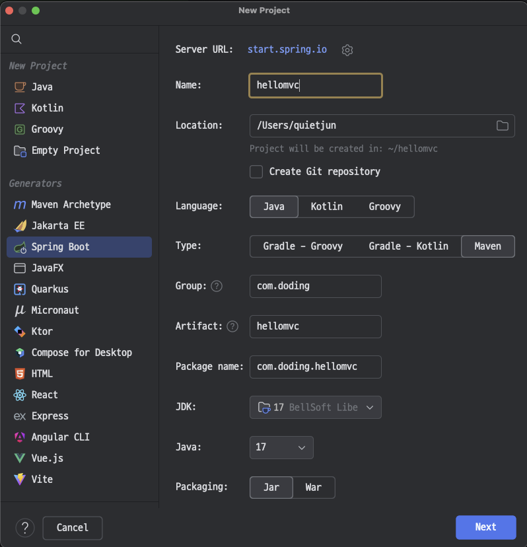
Task: Click the HTML5 shield icon
Action: [20, 374]
